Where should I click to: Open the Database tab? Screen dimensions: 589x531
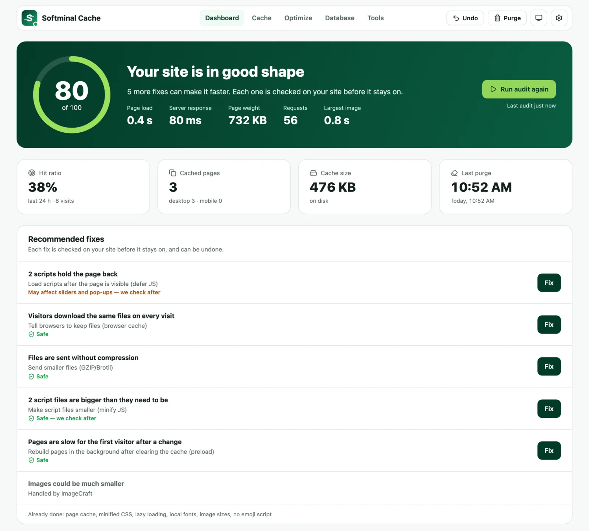click(x=340, y=18)
